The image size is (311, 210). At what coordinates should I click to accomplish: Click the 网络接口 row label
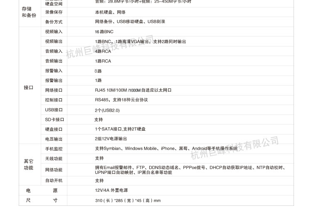tap(54, 90)
